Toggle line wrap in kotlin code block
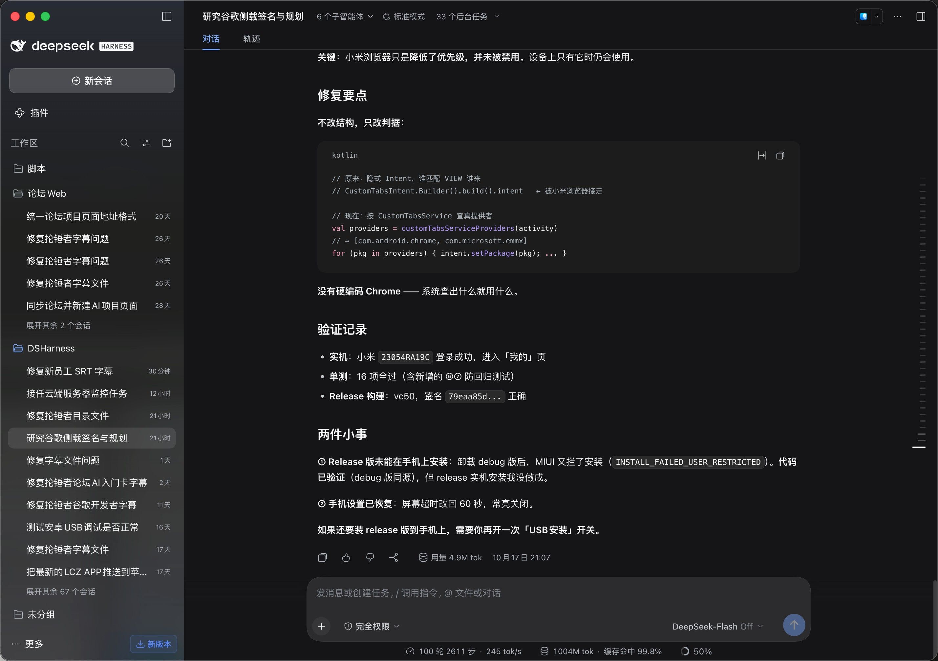Viewport: 938px width, 661px height. [x=762, y=155]
